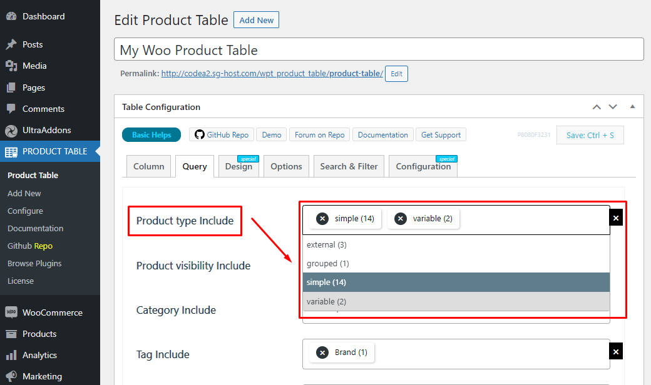
Task: Clear all product type selections with black X
Action: [616, 218]
